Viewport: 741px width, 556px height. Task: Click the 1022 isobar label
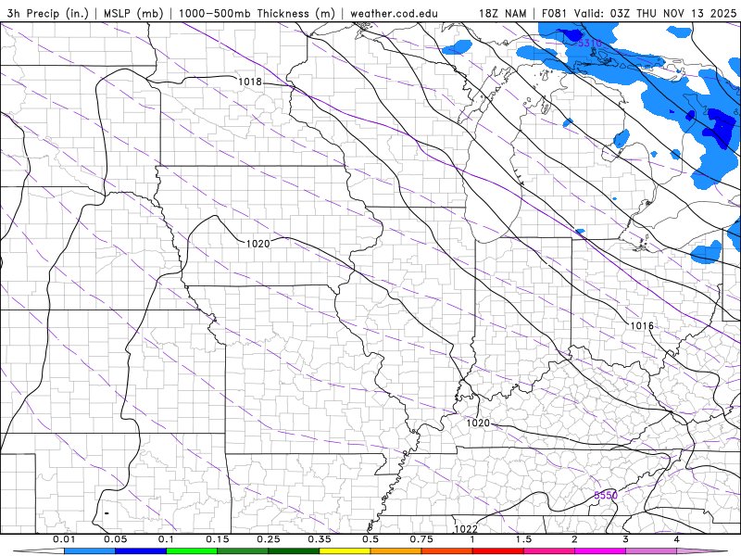point(466,529)
